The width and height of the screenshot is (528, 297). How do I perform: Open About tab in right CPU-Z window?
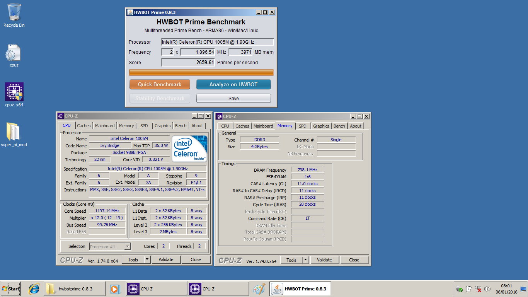click(x=356, y=126)
